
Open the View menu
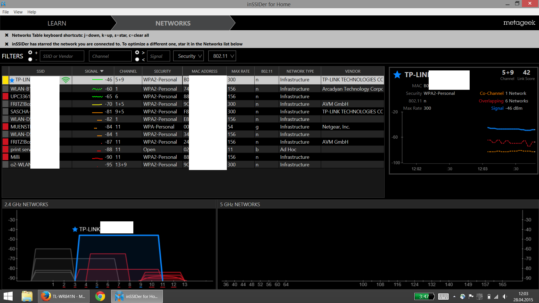point(18,12)
